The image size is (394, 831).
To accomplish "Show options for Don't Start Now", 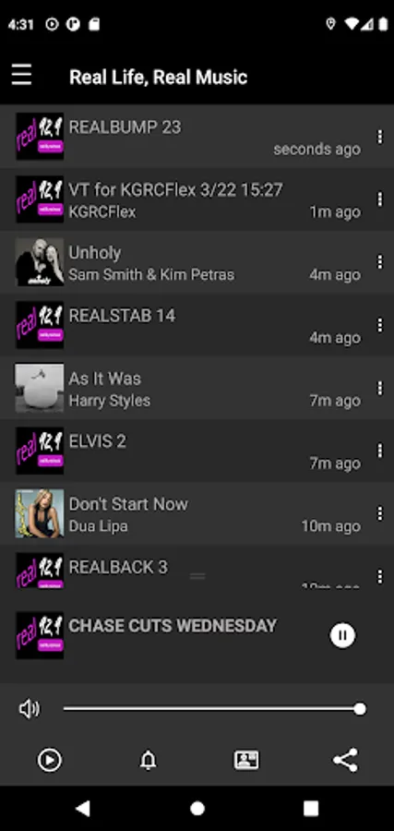I will click(379, 513).
